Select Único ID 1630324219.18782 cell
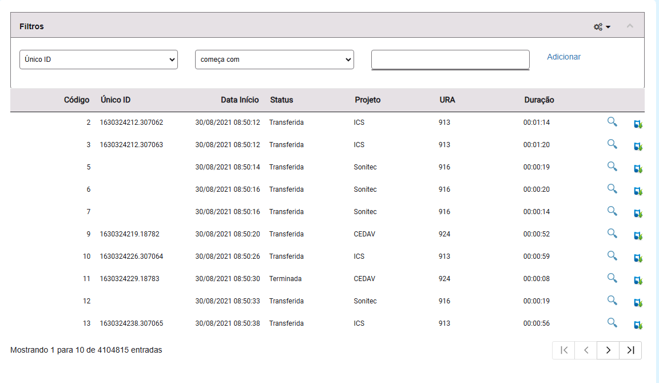659x383 pixels. [130, 234]
